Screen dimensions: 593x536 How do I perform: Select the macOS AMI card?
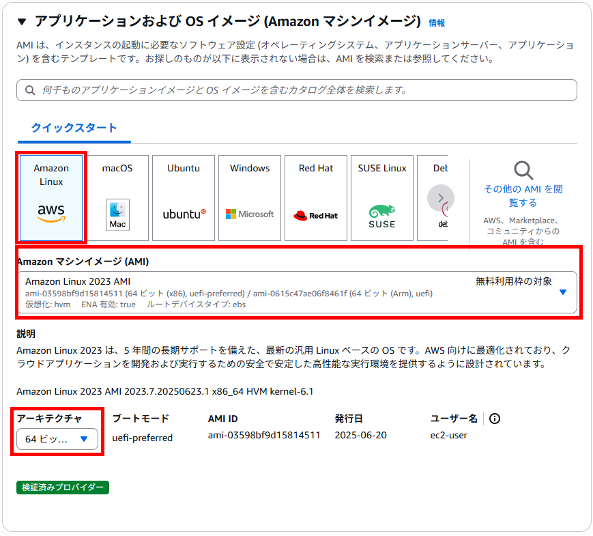click(117, 197)
